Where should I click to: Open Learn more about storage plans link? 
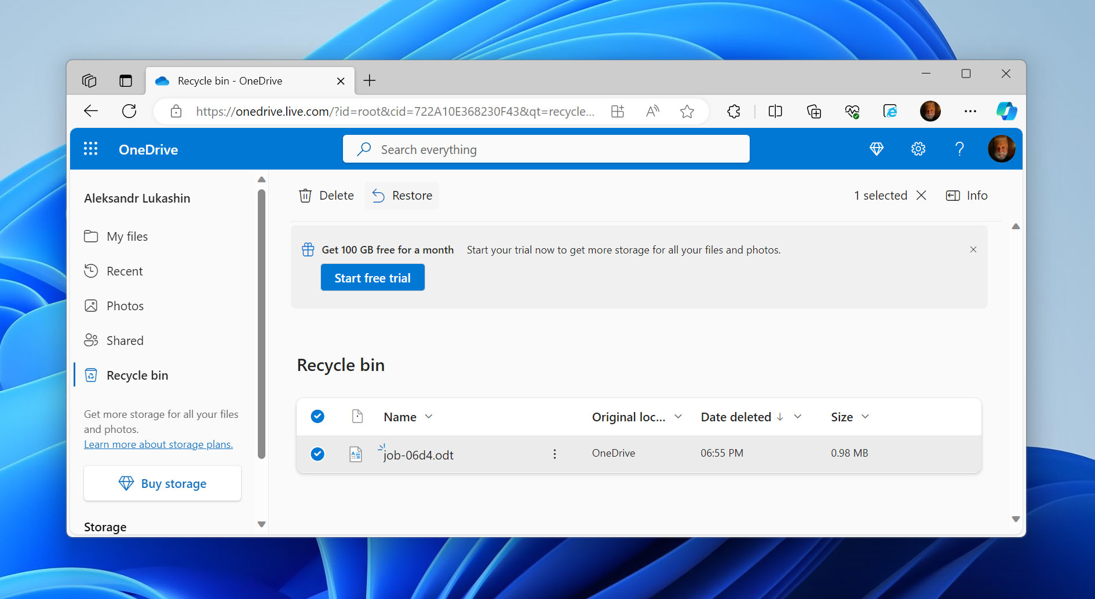point(158,444)
